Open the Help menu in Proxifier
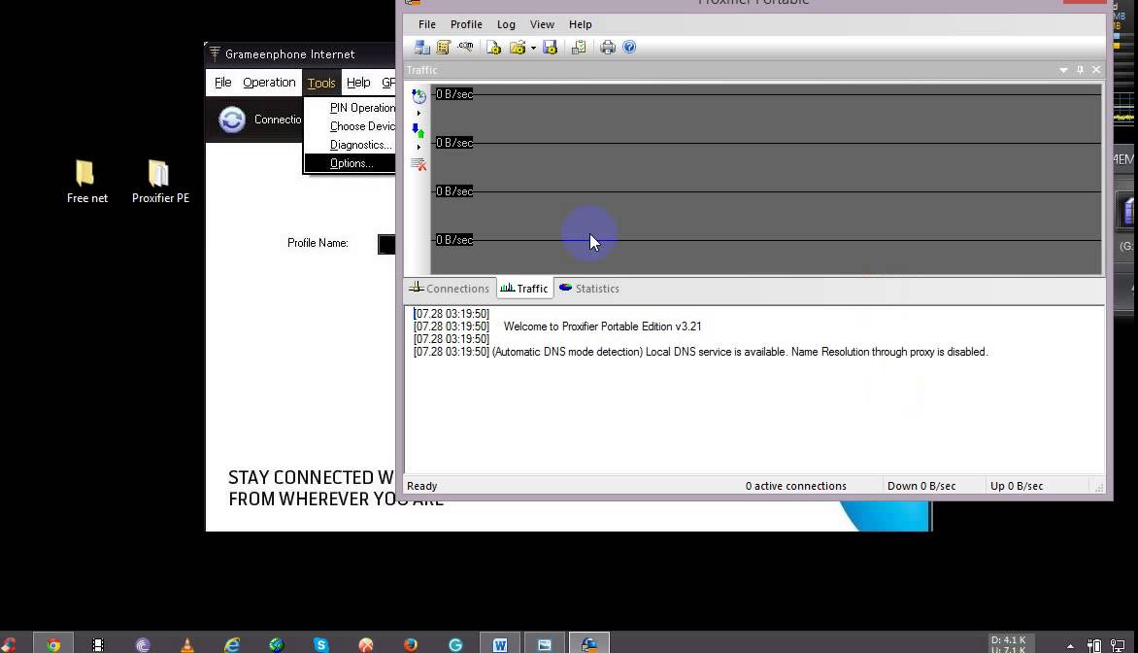Image resolution: width=1138 pixels, height=653 pixels. (x=580, y=24)
